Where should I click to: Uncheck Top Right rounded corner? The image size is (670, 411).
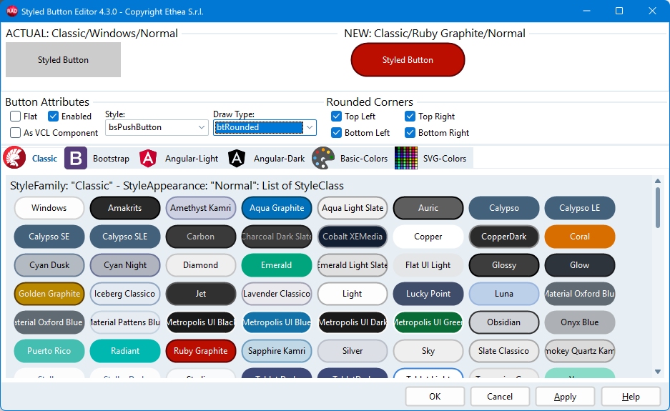(410, 117)
